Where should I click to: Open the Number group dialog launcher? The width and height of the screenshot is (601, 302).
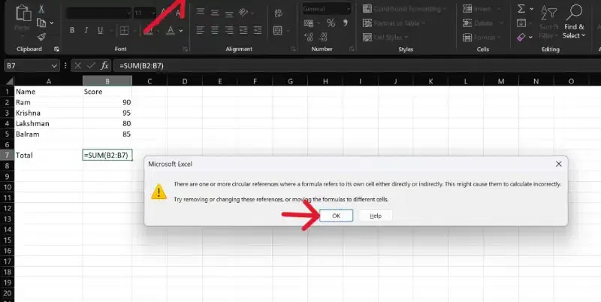pyautogui.click(x=352, y=49)
